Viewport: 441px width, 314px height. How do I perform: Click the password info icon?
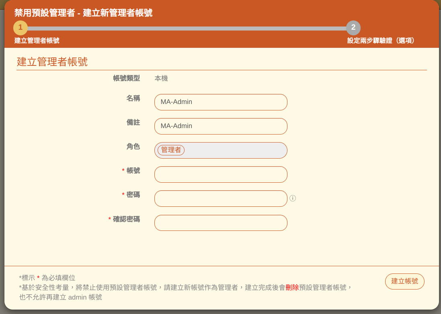[x=293, y=198]
